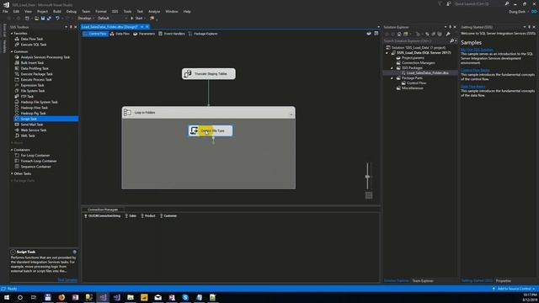Open the SSIS menu
The height and width of the screenshot is (303, 539).
115,11
